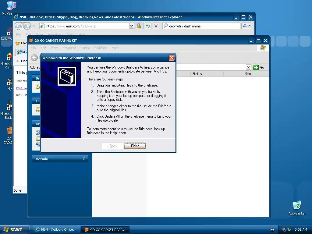This screenshot has width=312, height=234.
Task: Select the Microsoft C++ desktop shortcut
Action: click(x=6, y=61)
